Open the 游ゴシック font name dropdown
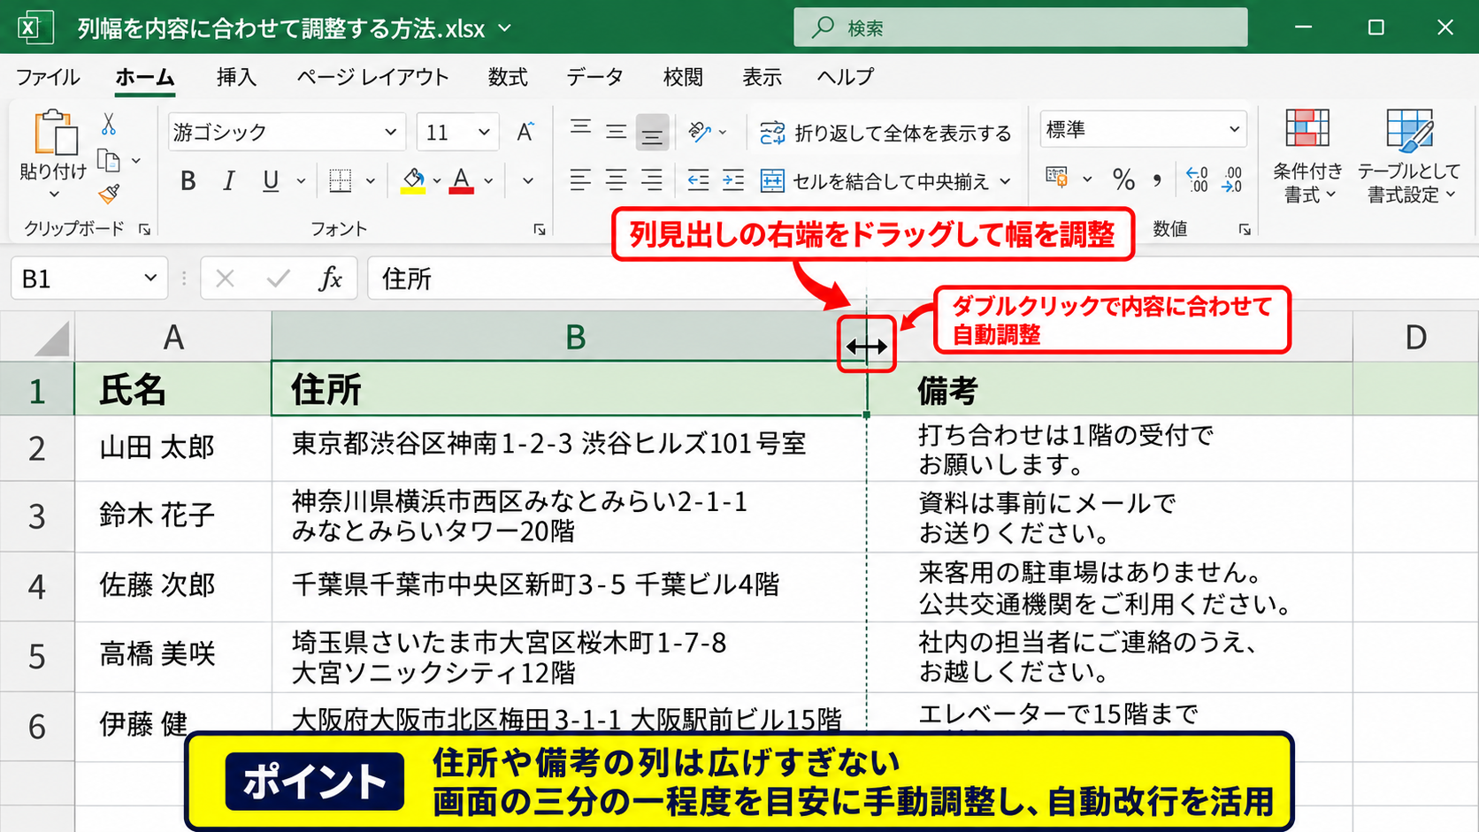Screen dimensions: 1479x832 pyautogui.click(x=390, y=133)
